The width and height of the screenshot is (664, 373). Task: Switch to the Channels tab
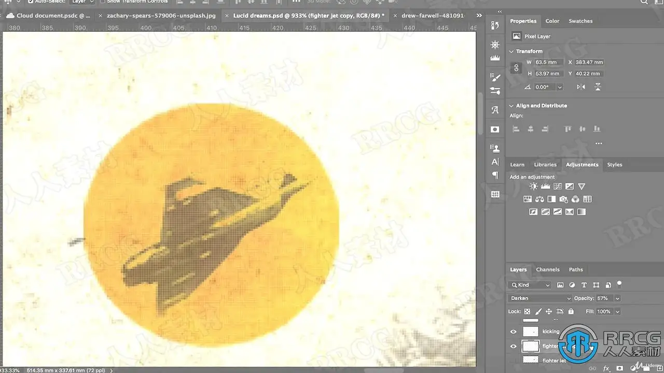pos(548,269)
